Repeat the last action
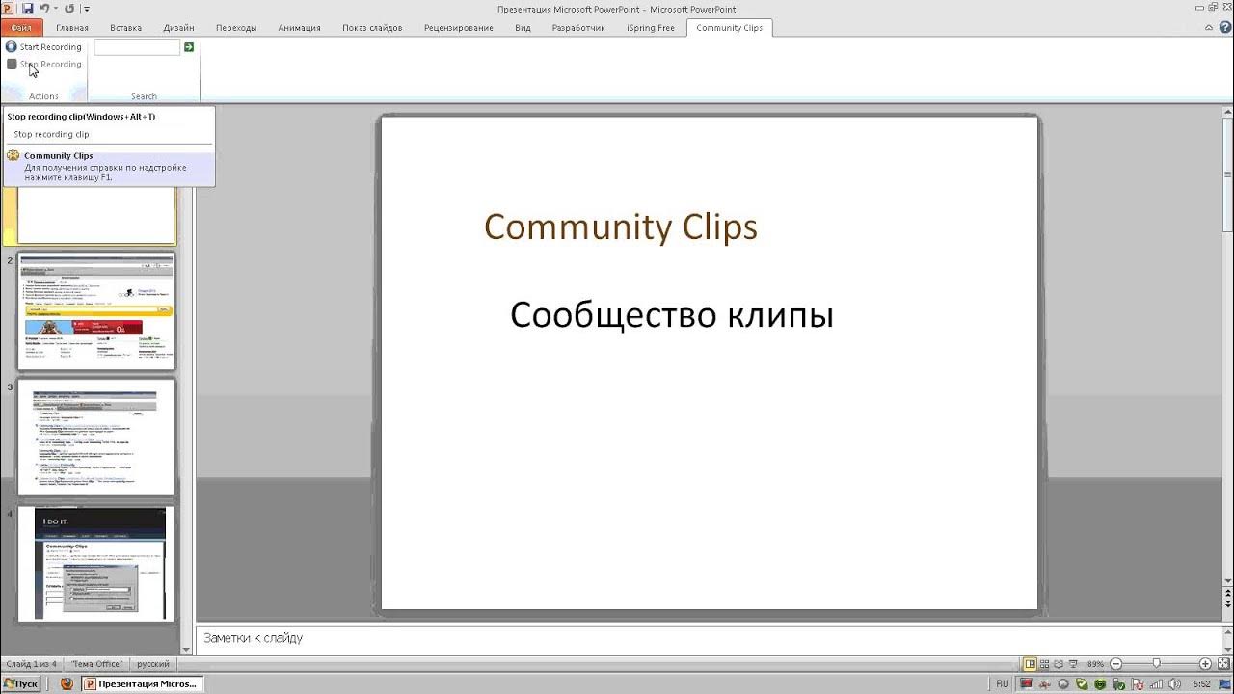1234x694 pixels. (x=68, y=8)
